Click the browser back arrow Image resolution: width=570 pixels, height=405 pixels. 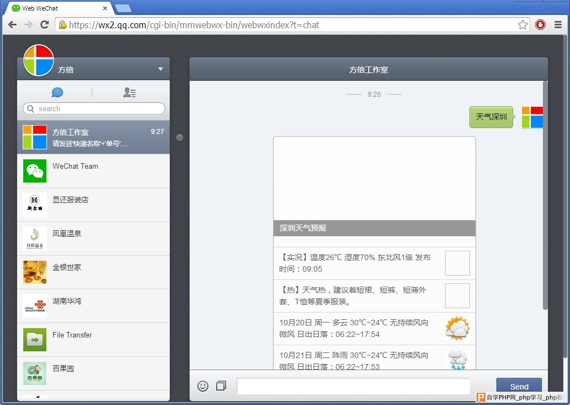[13, 25]
